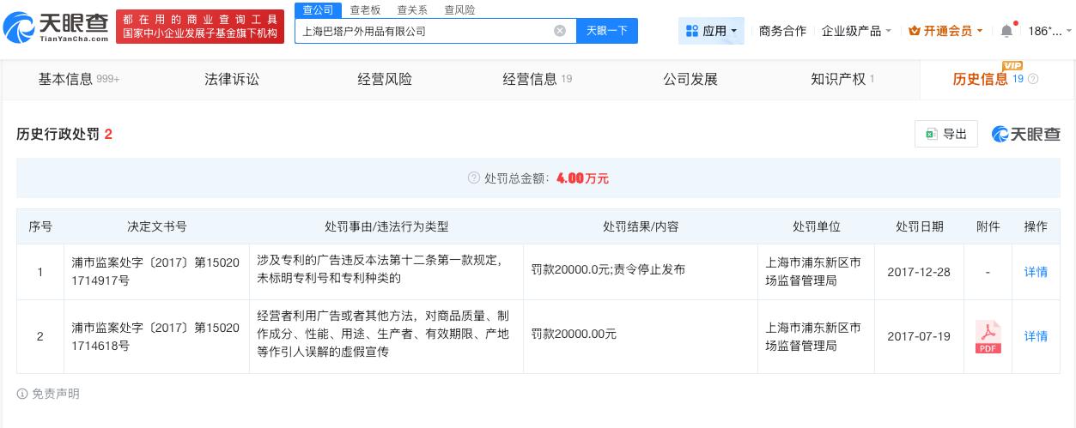Image resolution: width=1076 pixels, height=428 pixels.
Task: Open the 法律诉讼 tab
Action: tap(232, 79)
